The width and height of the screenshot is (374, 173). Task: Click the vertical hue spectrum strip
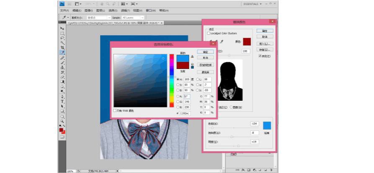coord(172,80)
